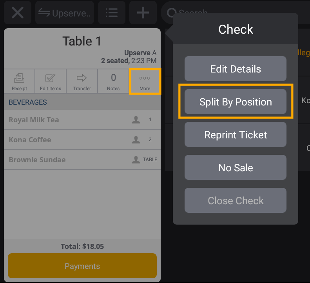
Task: Tap Close Check button
Action: click(236, 201)
